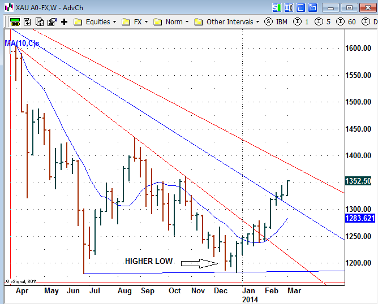Click the green link chain toolbar icon
The image size is (378, 304).
(x=15, y=22)
